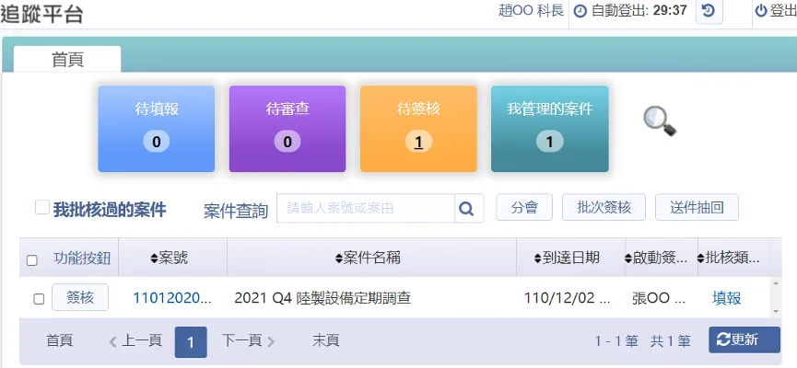Screen dimensions: 797x368
Task: Toggle the select-all checkbox in the table header
Action: pos(32,260)
